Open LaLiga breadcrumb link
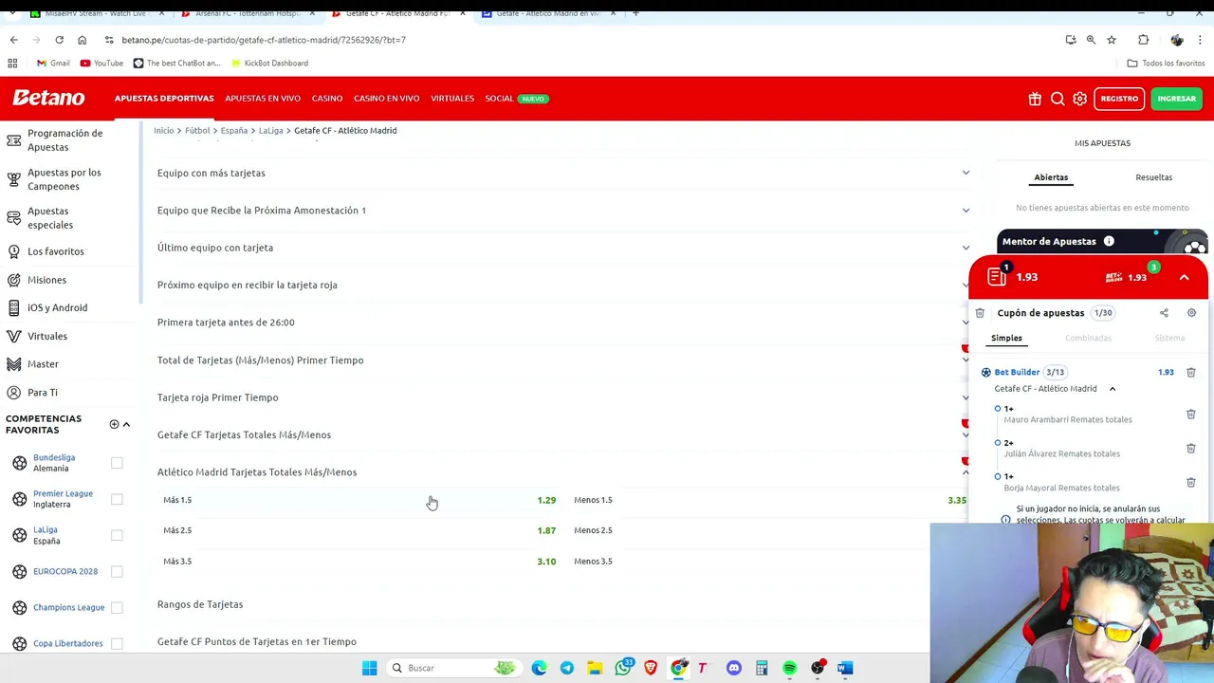Screen dimensions: 1214x683 [270, 131]
